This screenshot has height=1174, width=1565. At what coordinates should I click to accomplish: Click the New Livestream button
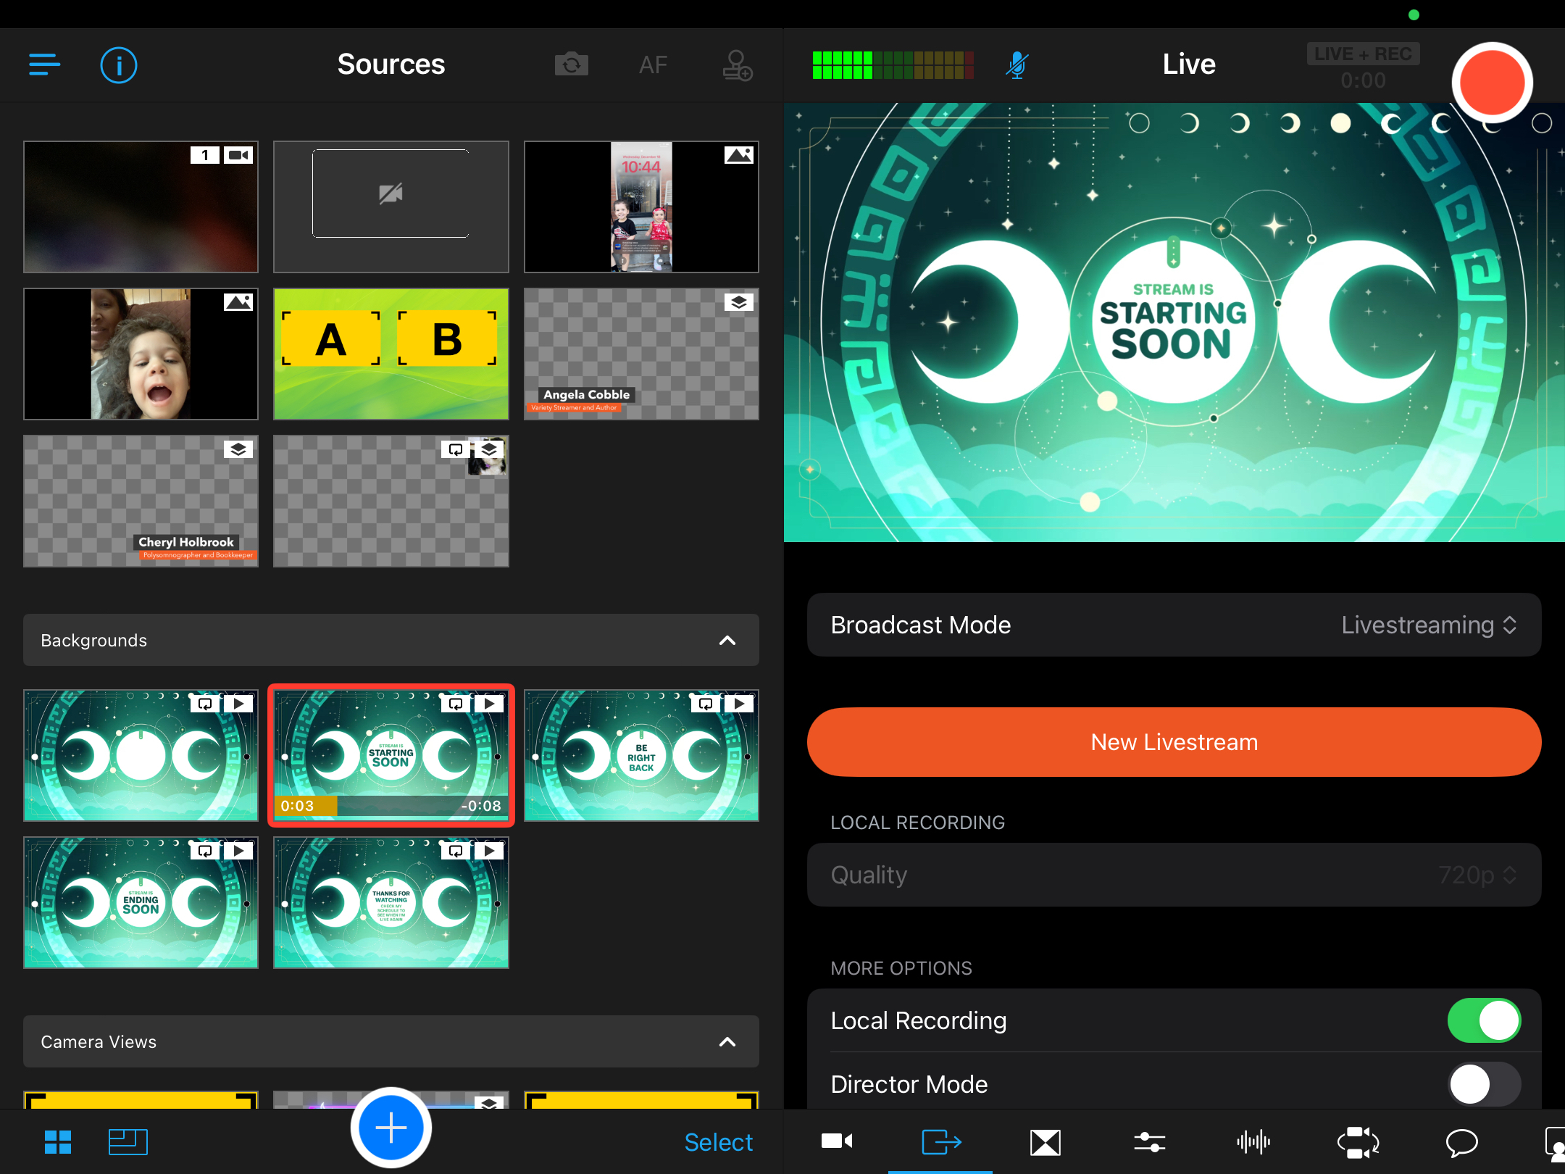(1174, 742)
